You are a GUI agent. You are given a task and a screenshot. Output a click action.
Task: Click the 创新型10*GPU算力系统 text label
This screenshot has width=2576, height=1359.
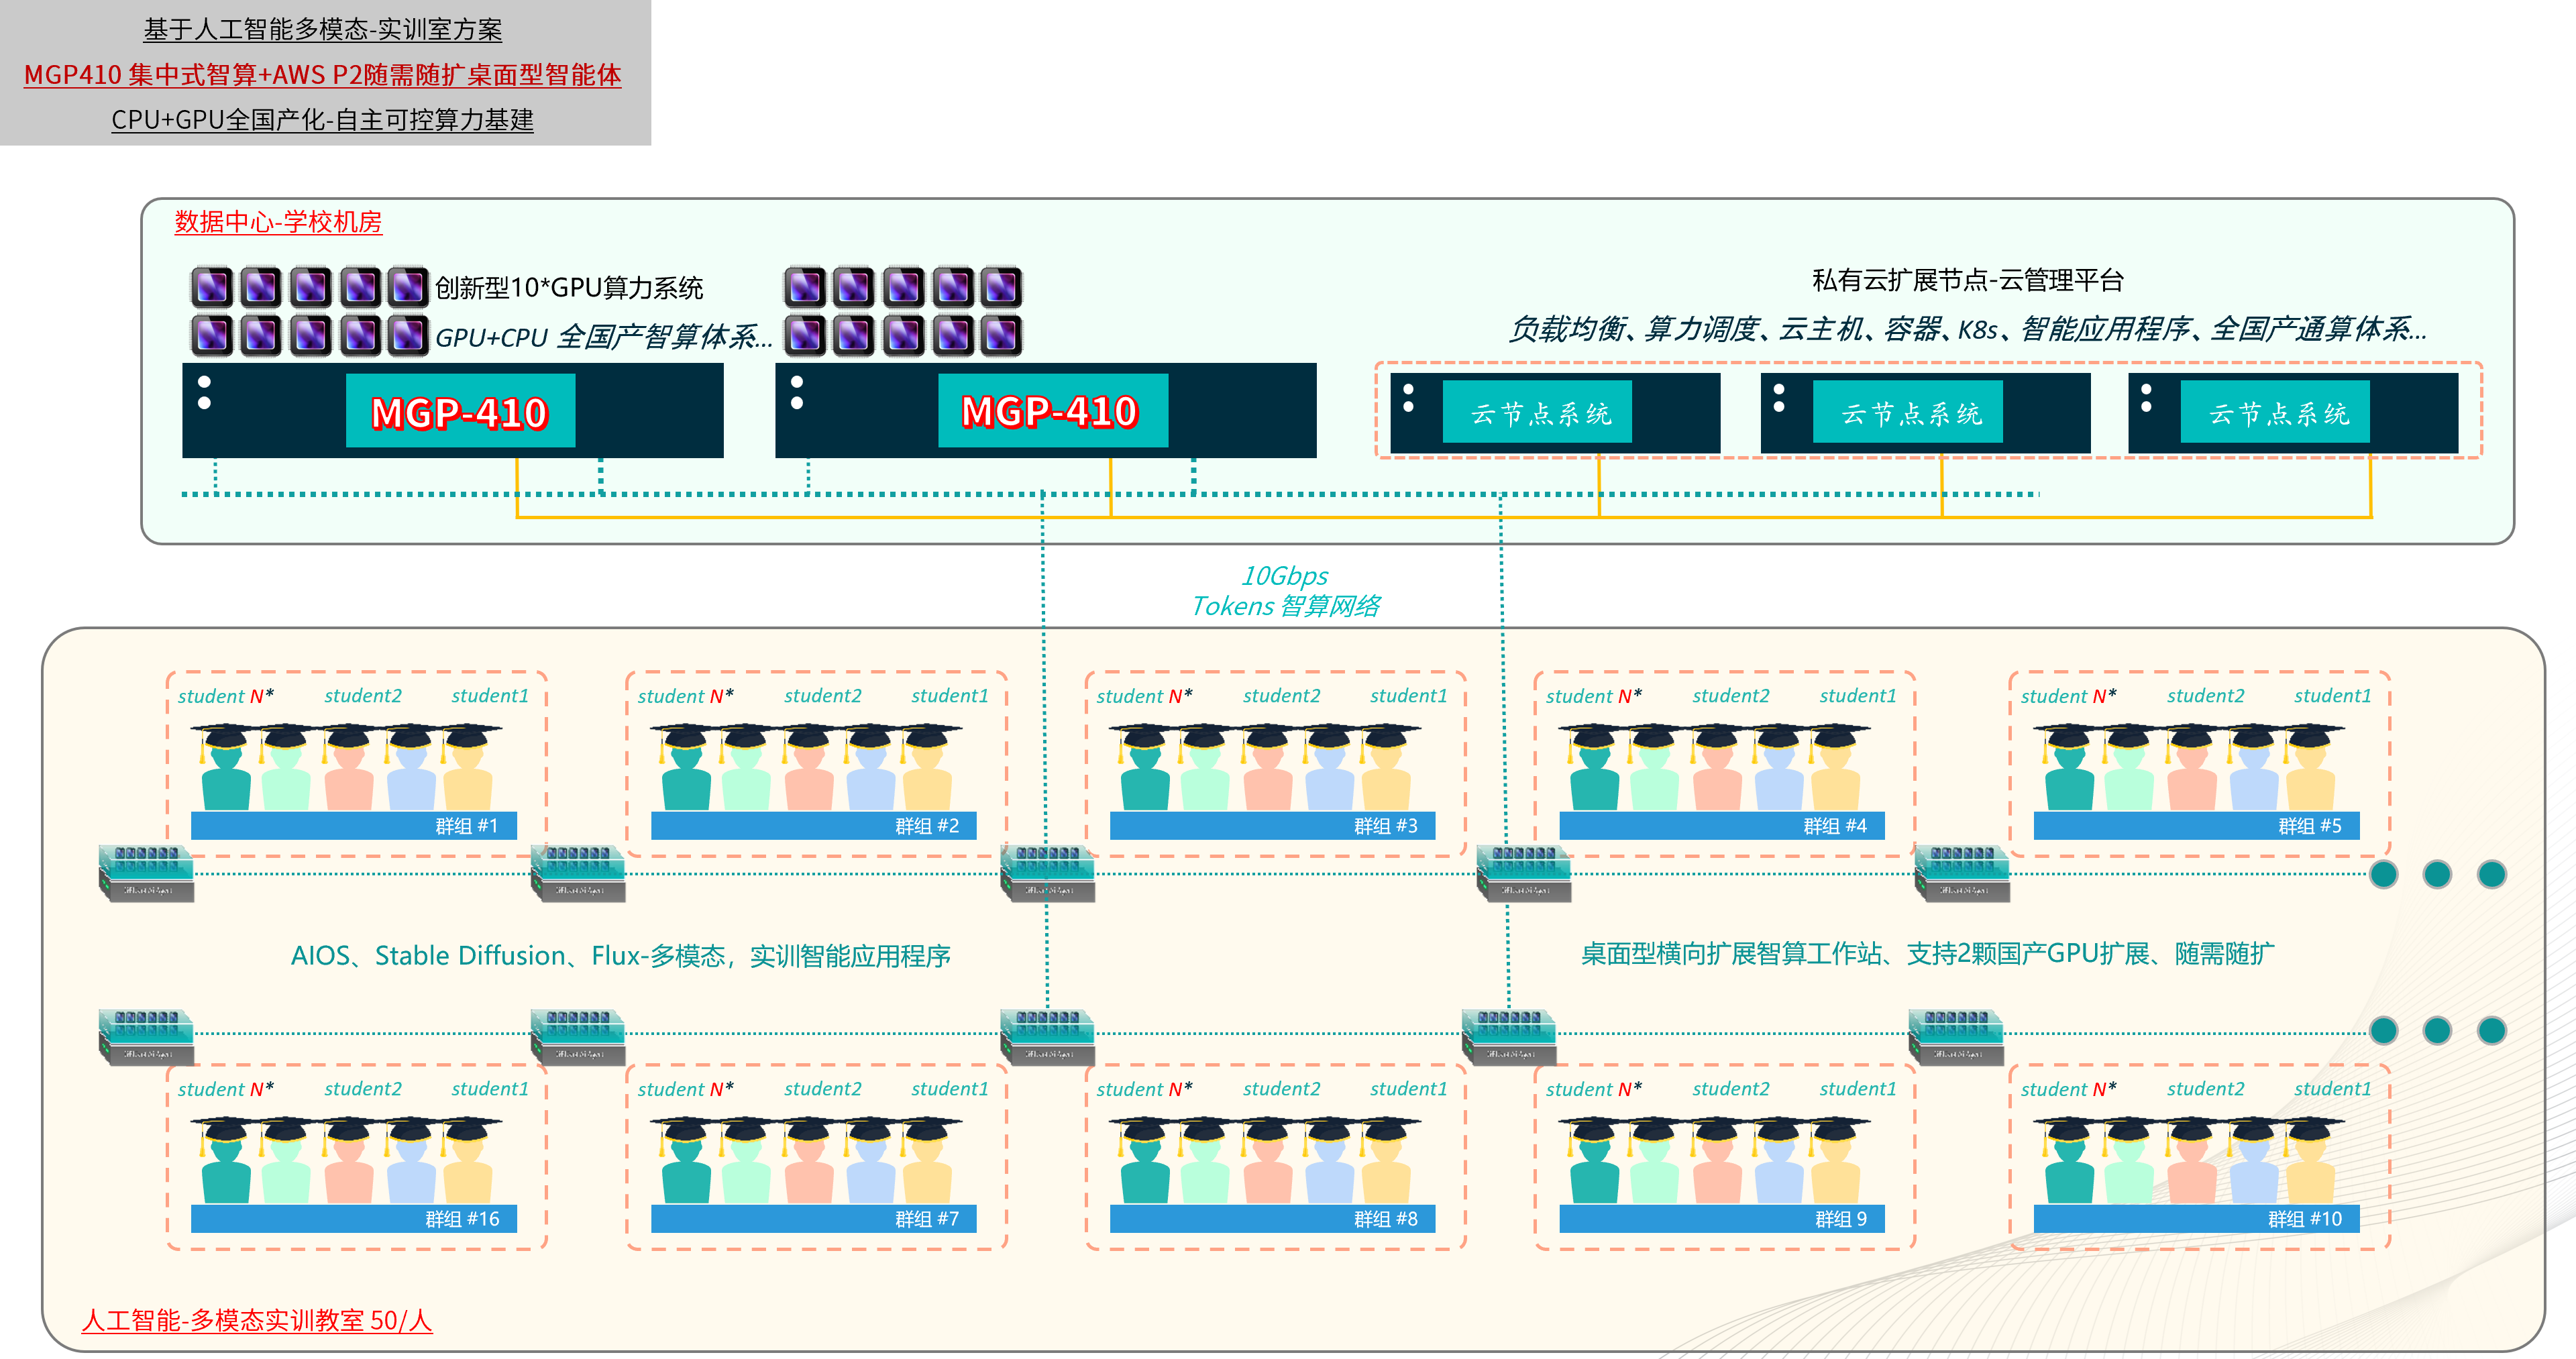[x=569, y=288]
